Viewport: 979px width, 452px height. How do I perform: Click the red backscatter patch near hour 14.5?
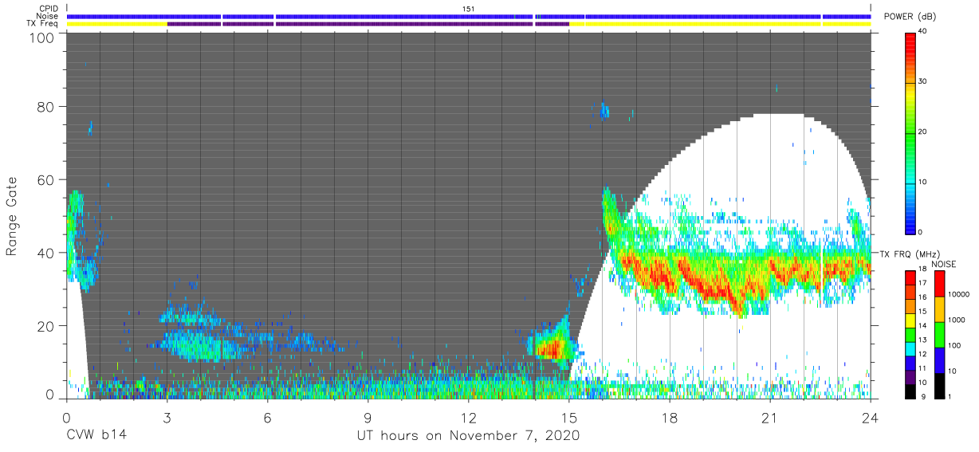(x=552, y=348)
